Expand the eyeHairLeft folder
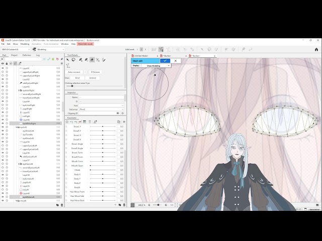 [19, 164]
